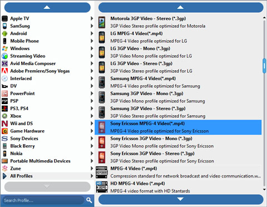267x207 pixels.
Task: Select LG 3GP Video - Stereo profile
Action: [178, 67]
